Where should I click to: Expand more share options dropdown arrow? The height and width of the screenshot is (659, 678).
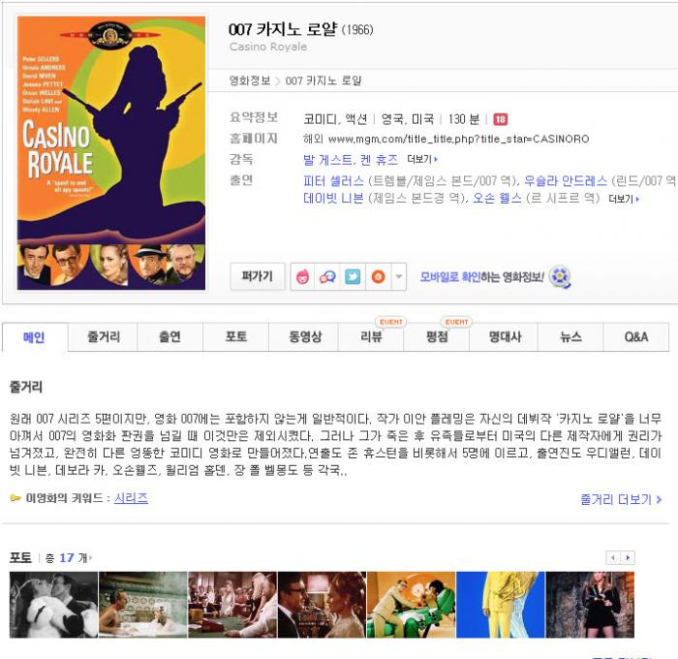(399, 277)
